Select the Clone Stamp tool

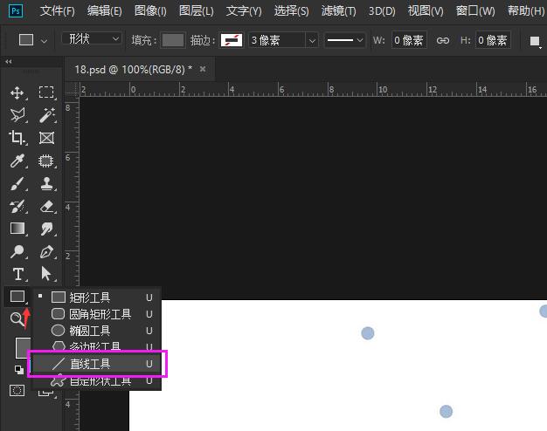(46, 183)
